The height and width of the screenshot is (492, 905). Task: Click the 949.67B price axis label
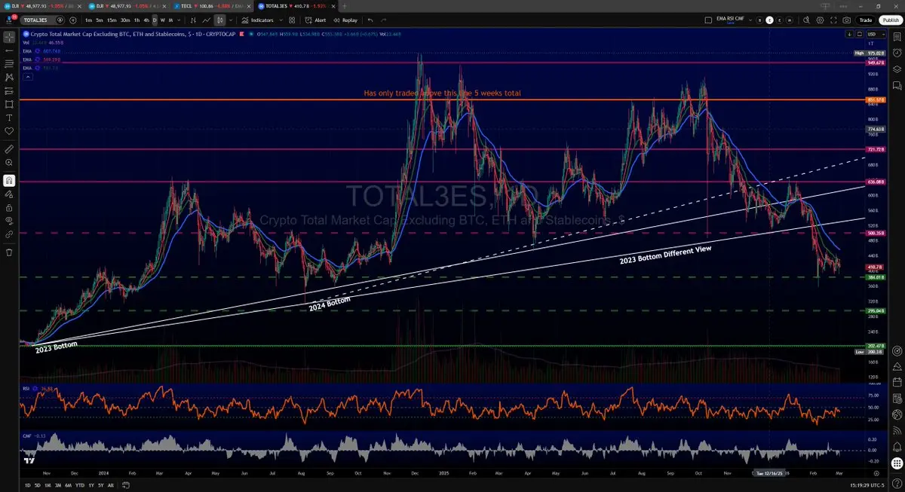[x=876, y=63]
